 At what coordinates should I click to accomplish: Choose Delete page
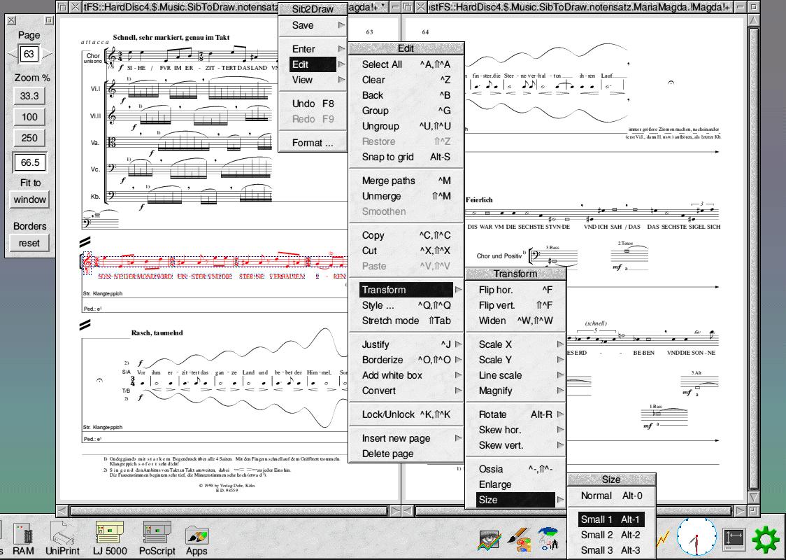(x=406, y=454)
